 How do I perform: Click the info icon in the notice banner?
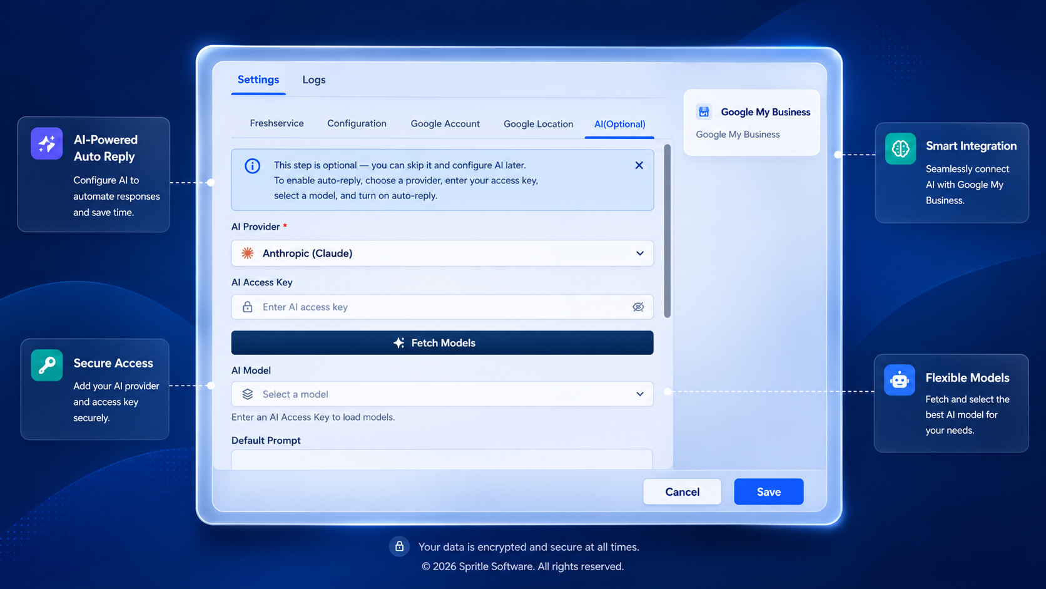pos(252,166)
